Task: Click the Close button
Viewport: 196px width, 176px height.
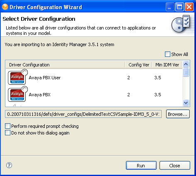Action: coord(175,166)
